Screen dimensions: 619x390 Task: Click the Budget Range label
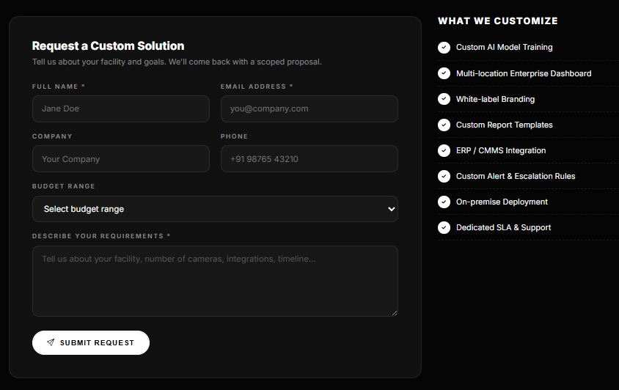pyautogui.click(x=64, y=186)
